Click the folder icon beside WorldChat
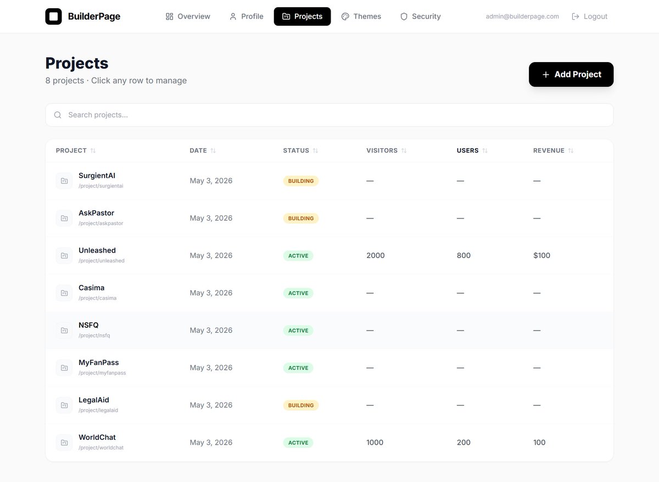Image resolution: width=659 pixels, height=482 pixels. coord(64,442)
